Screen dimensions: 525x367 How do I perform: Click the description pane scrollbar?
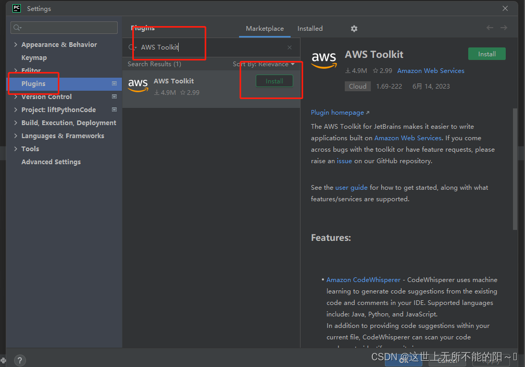click(515, 169)
